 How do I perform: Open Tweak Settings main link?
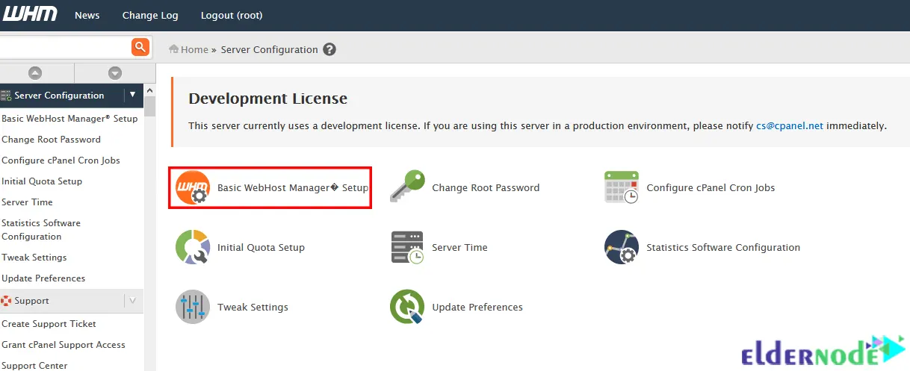pos(253,307)
